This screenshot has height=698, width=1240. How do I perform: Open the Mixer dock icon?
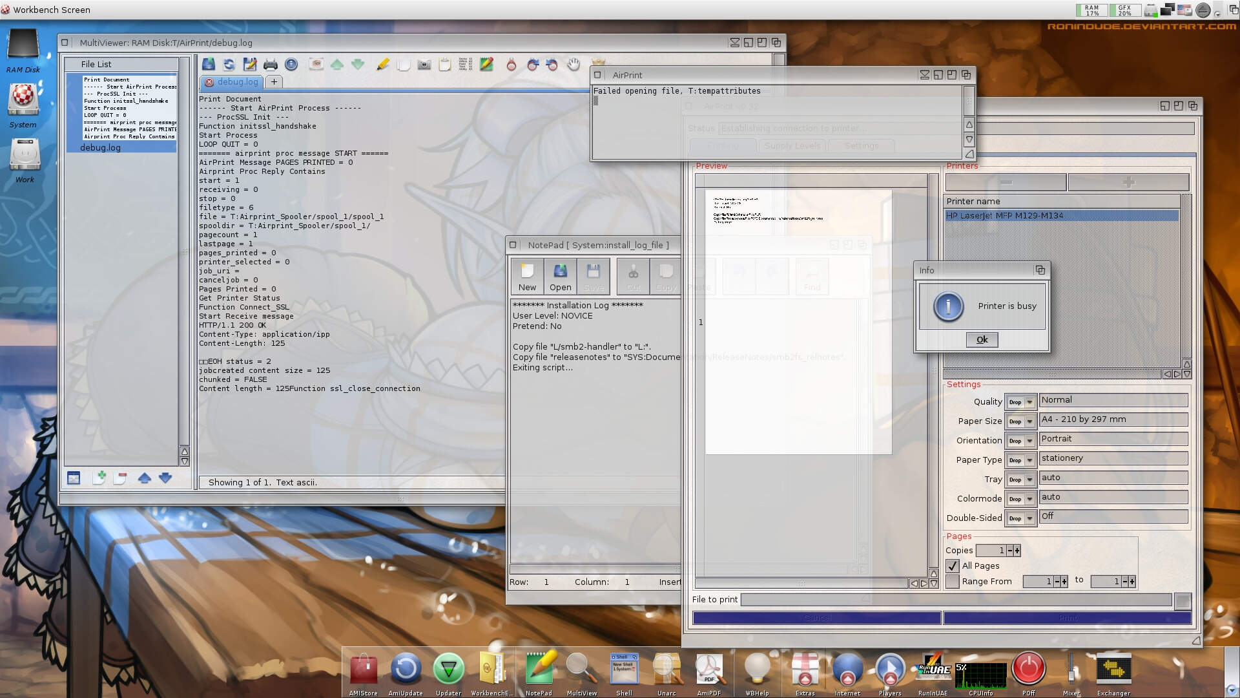[x=1071, y=673]
